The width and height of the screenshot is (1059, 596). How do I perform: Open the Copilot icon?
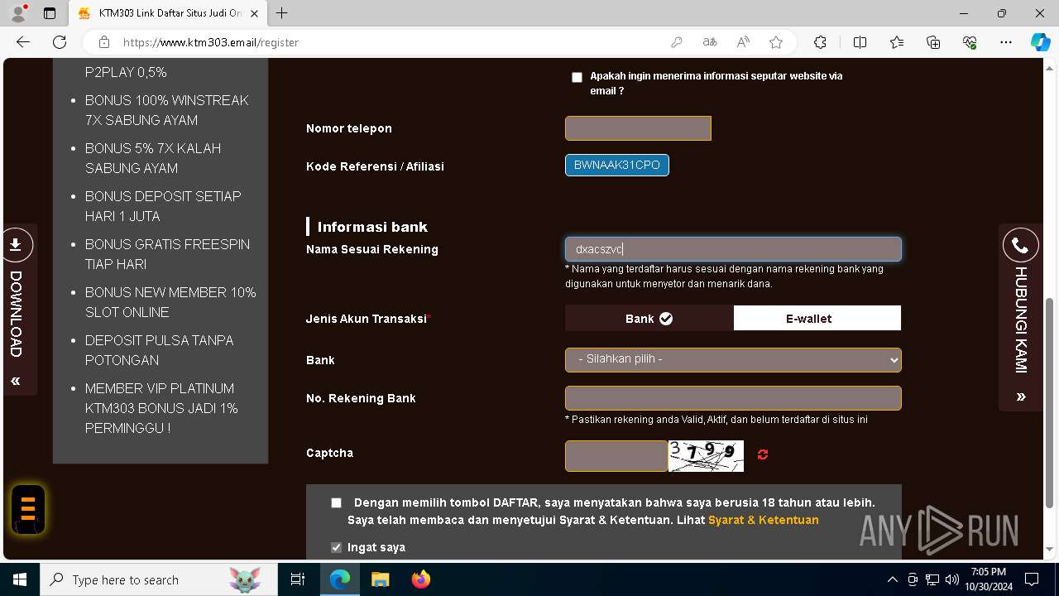pyautogui.click(x=1040, y=42)
